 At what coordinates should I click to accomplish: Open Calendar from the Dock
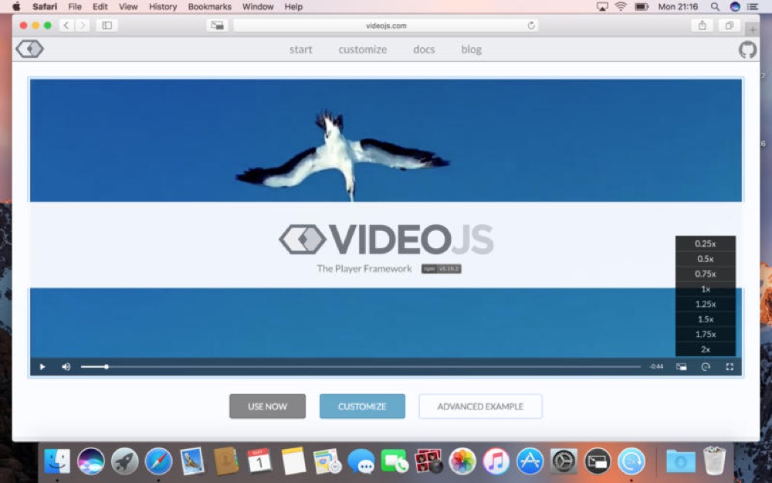259,461
